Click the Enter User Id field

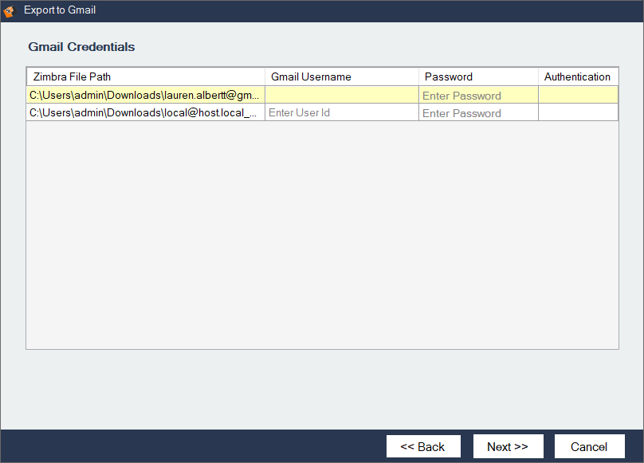tap(341, 113)
